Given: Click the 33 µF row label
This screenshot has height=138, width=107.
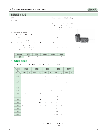Looking at the screenshot, I should click(18, 103).
